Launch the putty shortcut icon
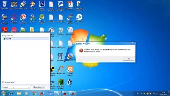This screenshot has height=96, width=170. [x=70, y=19]
